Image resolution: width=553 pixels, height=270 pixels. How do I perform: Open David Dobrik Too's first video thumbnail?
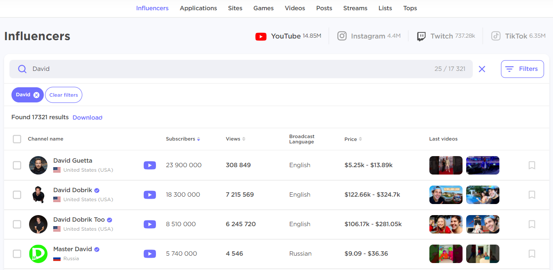tap(446, 225)
